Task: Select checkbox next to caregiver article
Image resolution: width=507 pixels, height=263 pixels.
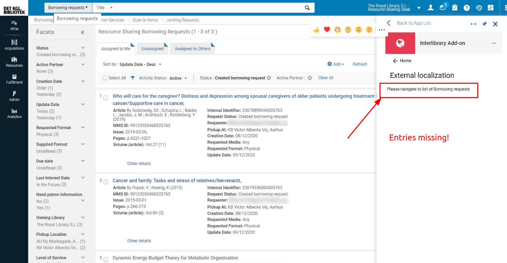Action: point(106,98)
